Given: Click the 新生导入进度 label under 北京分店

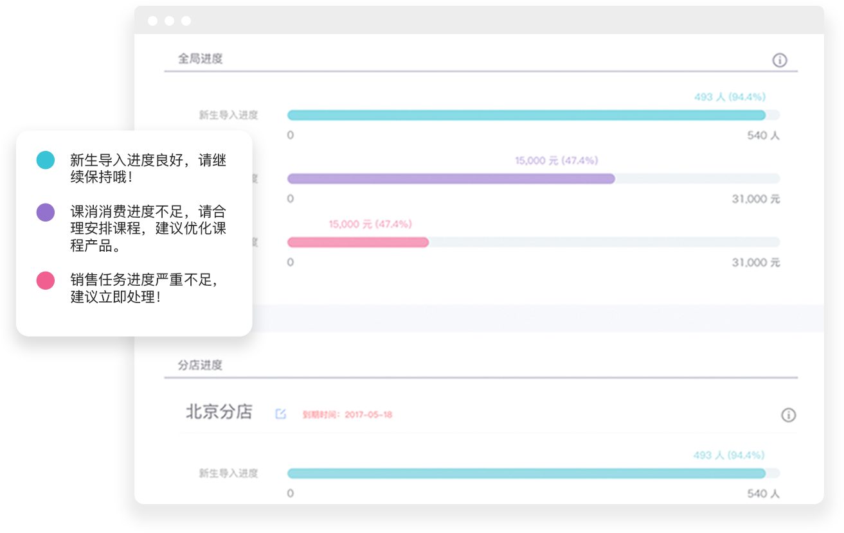Looking at the screenshot, I should [x=228, y=473].
